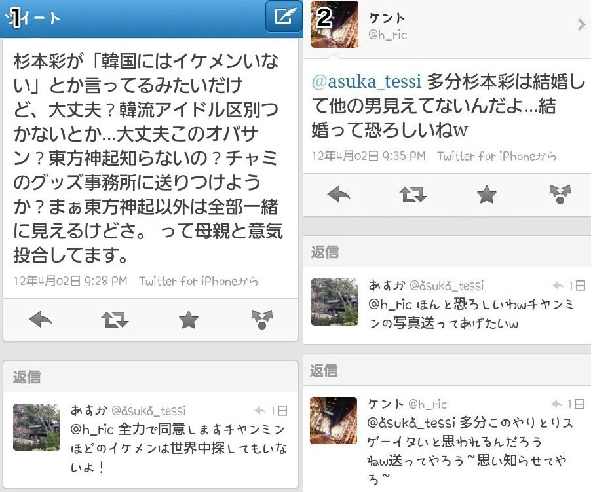
Task: Open ケント's profile avatar in header
Action: tap(335, 24)
